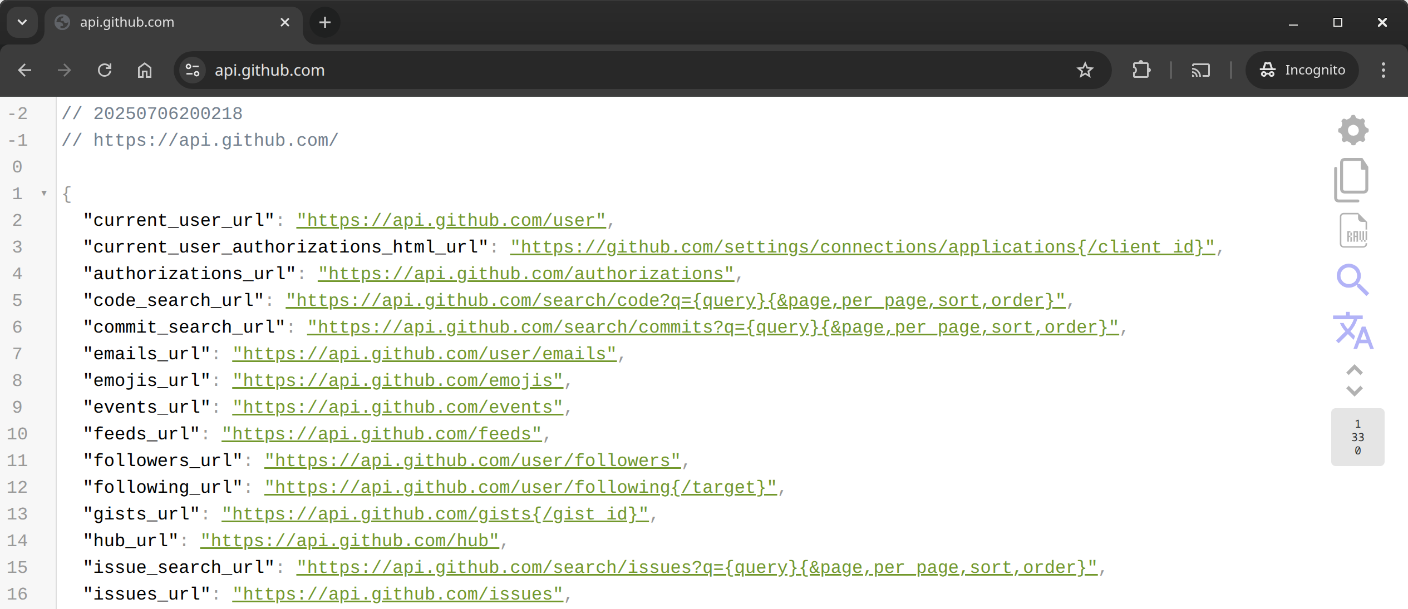Open the browser extensions puzzle icon
This screenshot has width=1408, height=609.
(1141, 70)
